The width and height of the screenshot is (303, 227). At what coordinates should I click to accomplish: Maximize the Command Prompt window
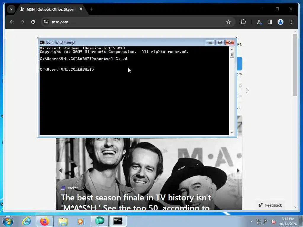[220, 43]
